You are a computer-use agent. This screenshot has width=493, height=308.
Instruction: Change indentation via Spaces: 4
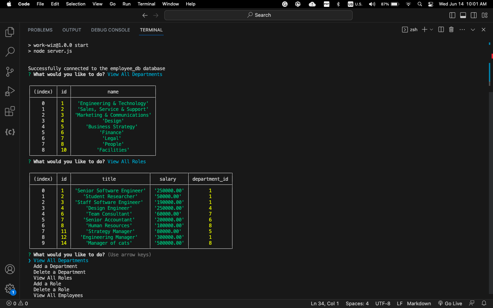point(357,304)
